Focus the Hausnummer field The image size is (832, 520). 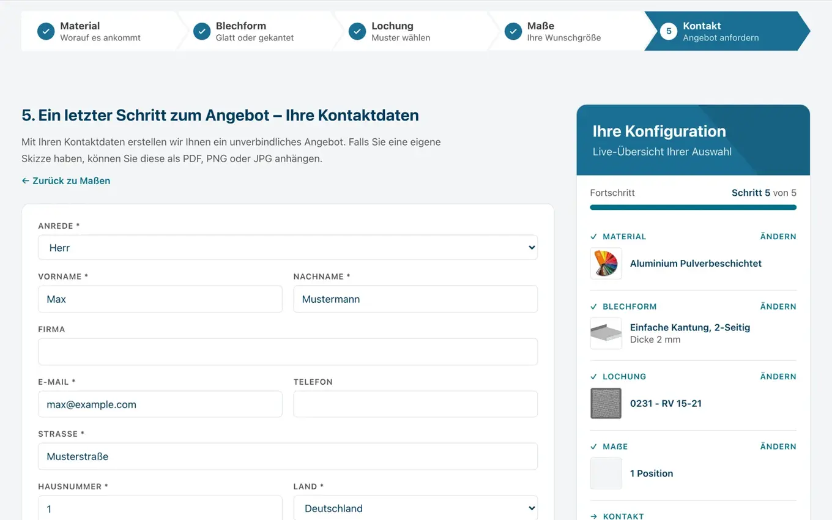(x=160, y=508)
